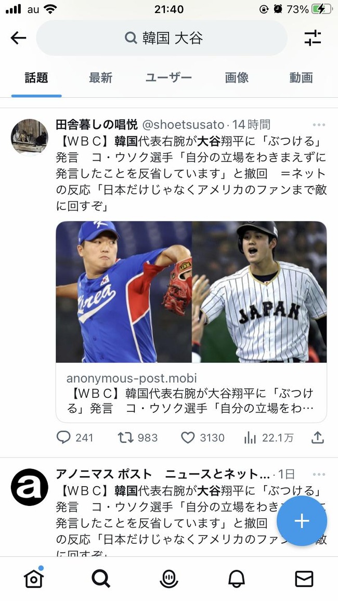Share the first post
The height and width of the screenshot is (601, 338).
317,438
